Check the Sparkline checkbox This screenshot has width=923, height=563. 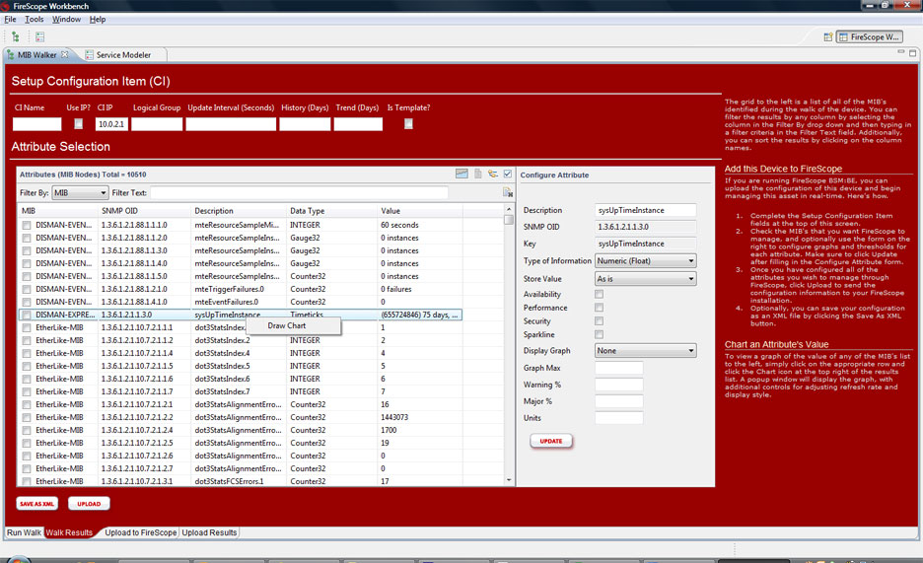(x=599, y=334)
